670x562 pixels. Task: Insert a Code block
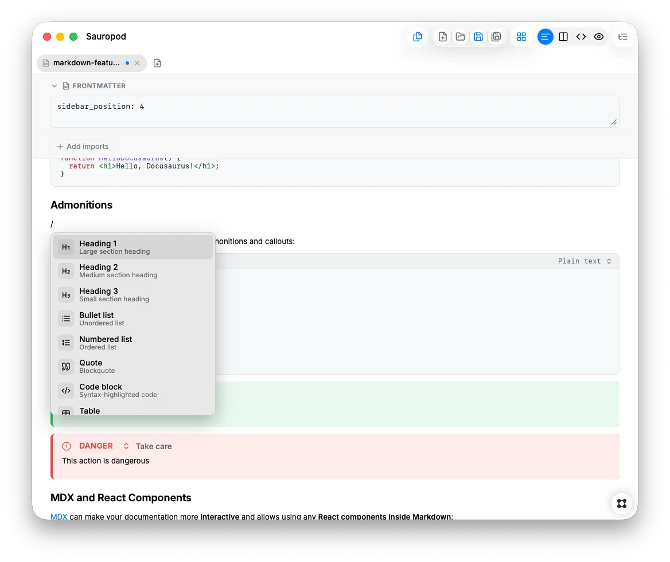[x=133, y=391]
